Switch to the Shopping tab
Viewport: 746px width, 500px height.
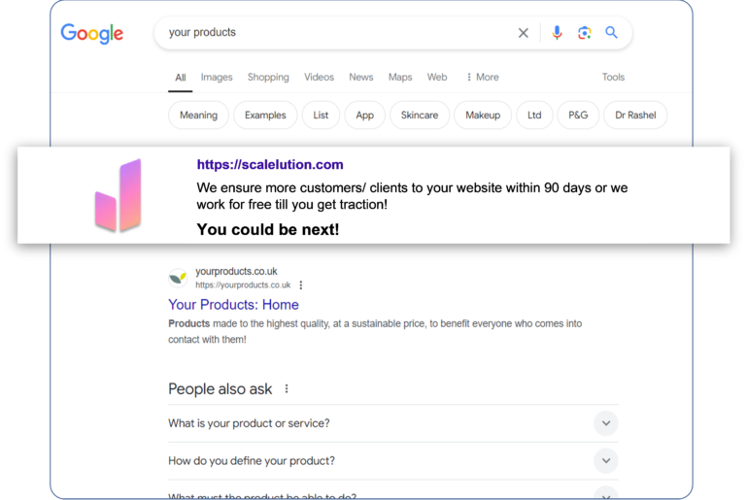point(268,78)
